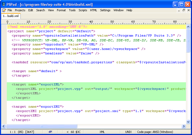Open the Window menu
The height and width of the screenshot is (135, 192).
(x=118, y=10)
